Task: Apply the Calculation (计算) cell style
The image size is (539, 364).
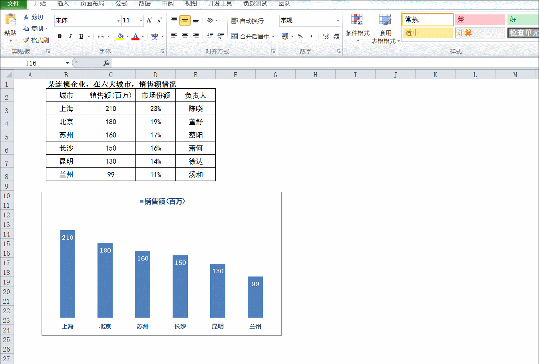Action: [480, 33]
